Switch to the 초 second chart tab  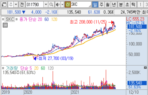127,4
